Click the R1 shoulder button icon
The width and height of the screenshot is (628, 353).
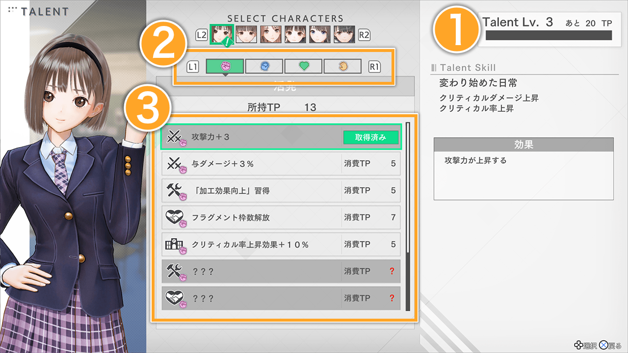tap(375, 67)
